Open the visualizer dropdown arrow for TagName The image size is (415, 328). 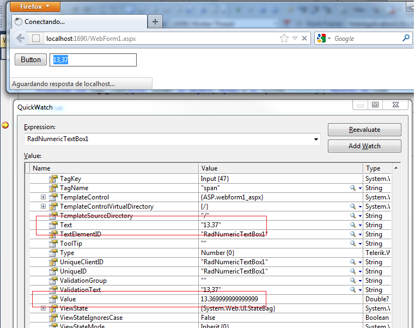pyautogui.click(x=360, y=188)
